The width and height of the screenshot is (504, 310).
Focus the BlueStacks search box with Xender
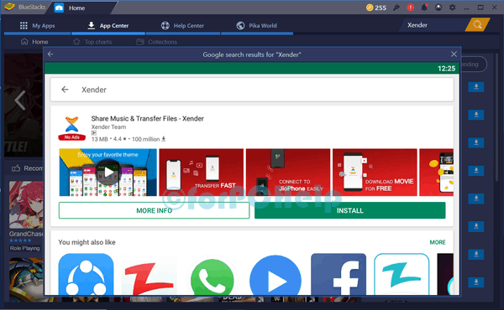[x=433, y=25]
